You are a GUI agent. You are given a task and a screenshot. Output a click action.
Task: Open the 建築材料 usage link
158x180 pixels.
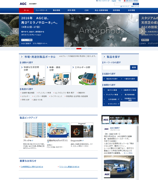(x=81, y=93)
